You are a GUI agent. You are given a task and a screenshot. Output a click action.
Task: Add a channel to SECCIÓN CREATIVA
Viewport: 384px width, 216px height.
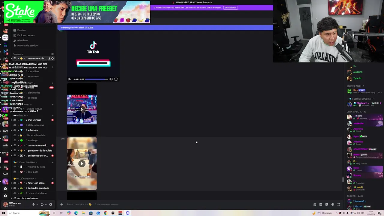[52, 178]
